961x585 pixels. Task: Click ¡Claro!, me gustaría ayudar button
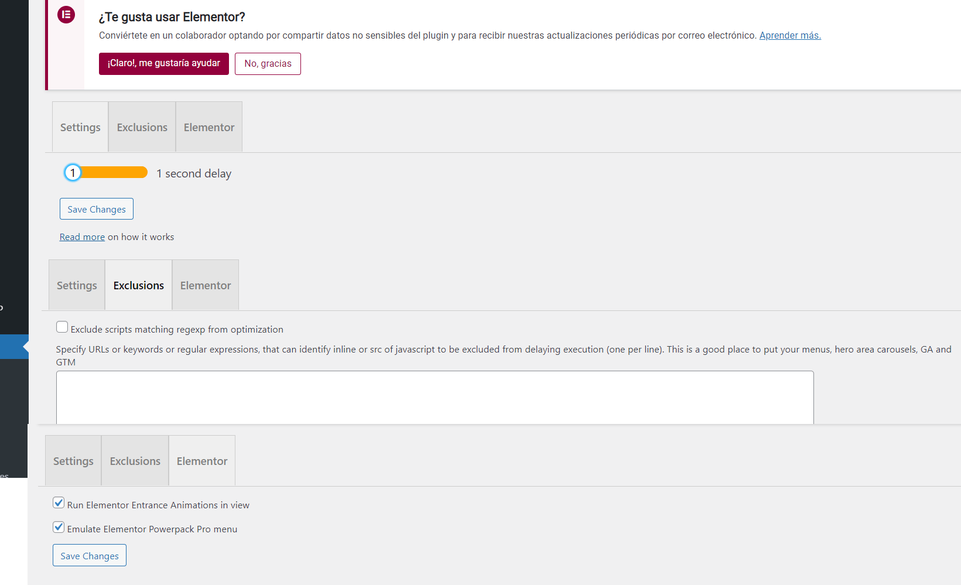click(164, 63)
